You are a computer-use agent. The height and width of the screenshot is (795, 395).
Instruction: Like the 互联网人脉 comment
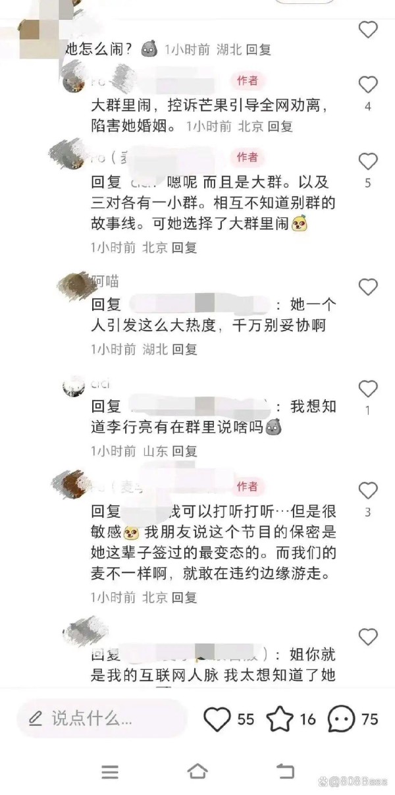click(368, 636)
